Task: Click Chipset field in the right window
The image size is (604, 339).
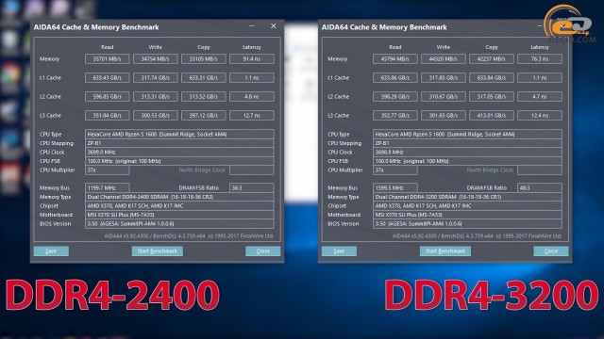Action: [x=467, y=206]
